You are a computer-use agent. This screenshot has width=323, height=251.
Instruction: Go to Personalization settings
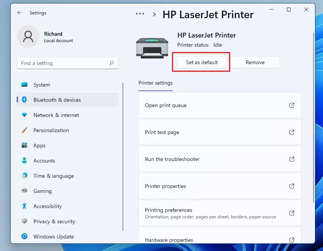click(x=68, y=130)
